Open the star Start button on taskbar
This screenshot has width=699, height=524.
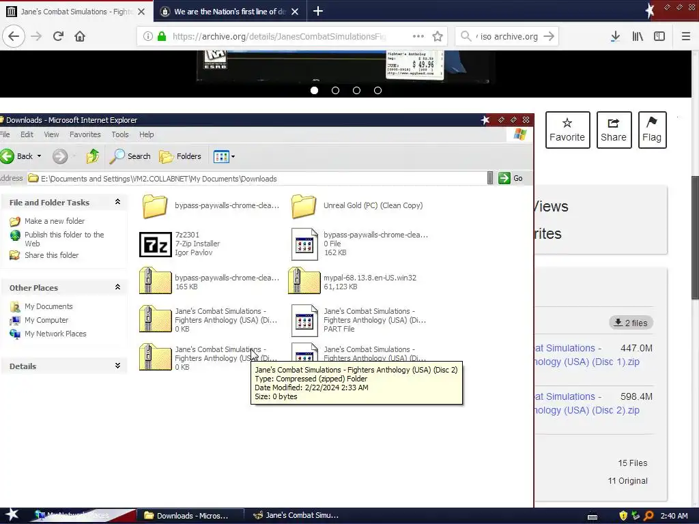[12, 515]
